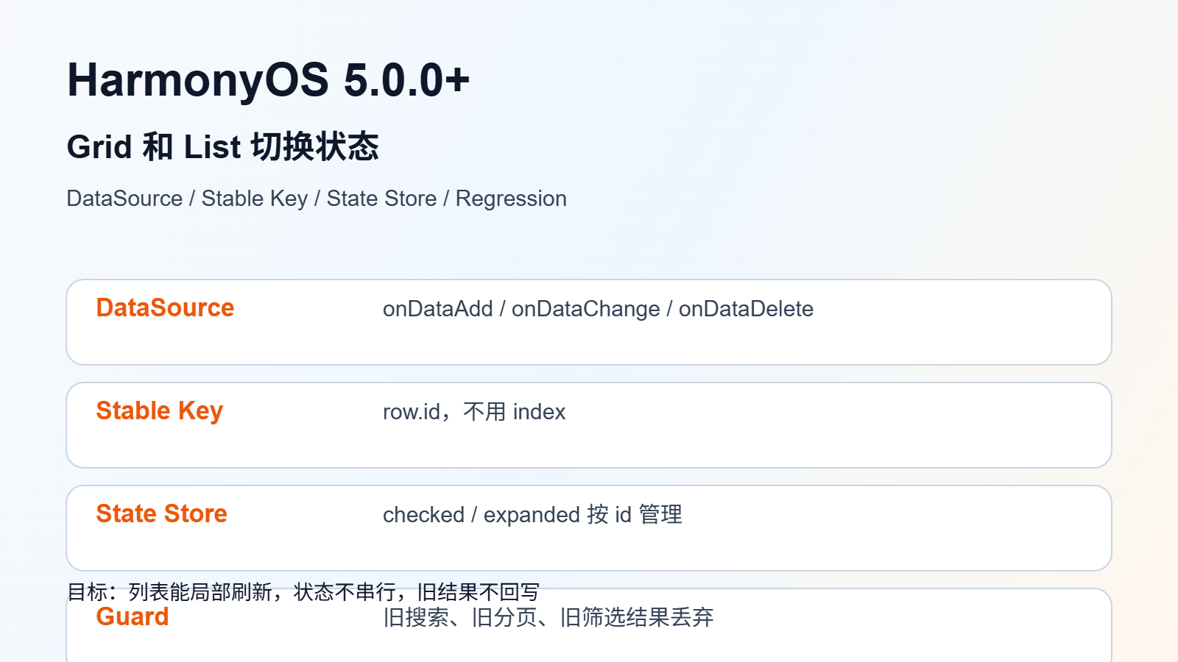Click the onDataAdd / onDataChange / onDataDelete text
This screenshot has width=1178, height=662.
[x=598, y=309]
